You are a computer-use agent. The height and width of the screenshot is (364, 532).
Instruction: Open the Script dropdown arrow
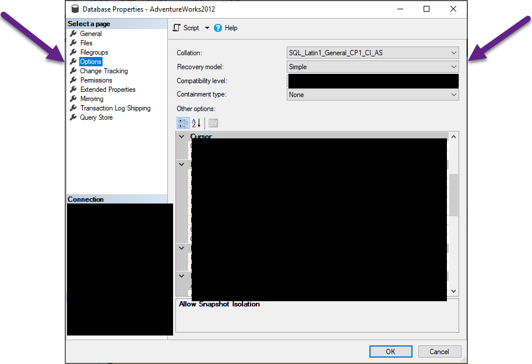tap(207, 28)
